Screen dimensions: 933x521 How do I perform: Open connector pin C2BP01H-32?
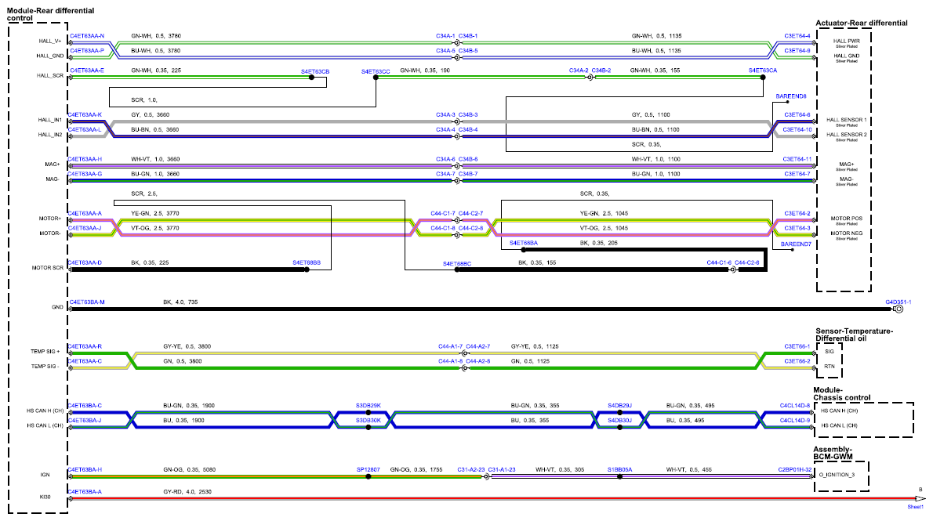point(795,470)
